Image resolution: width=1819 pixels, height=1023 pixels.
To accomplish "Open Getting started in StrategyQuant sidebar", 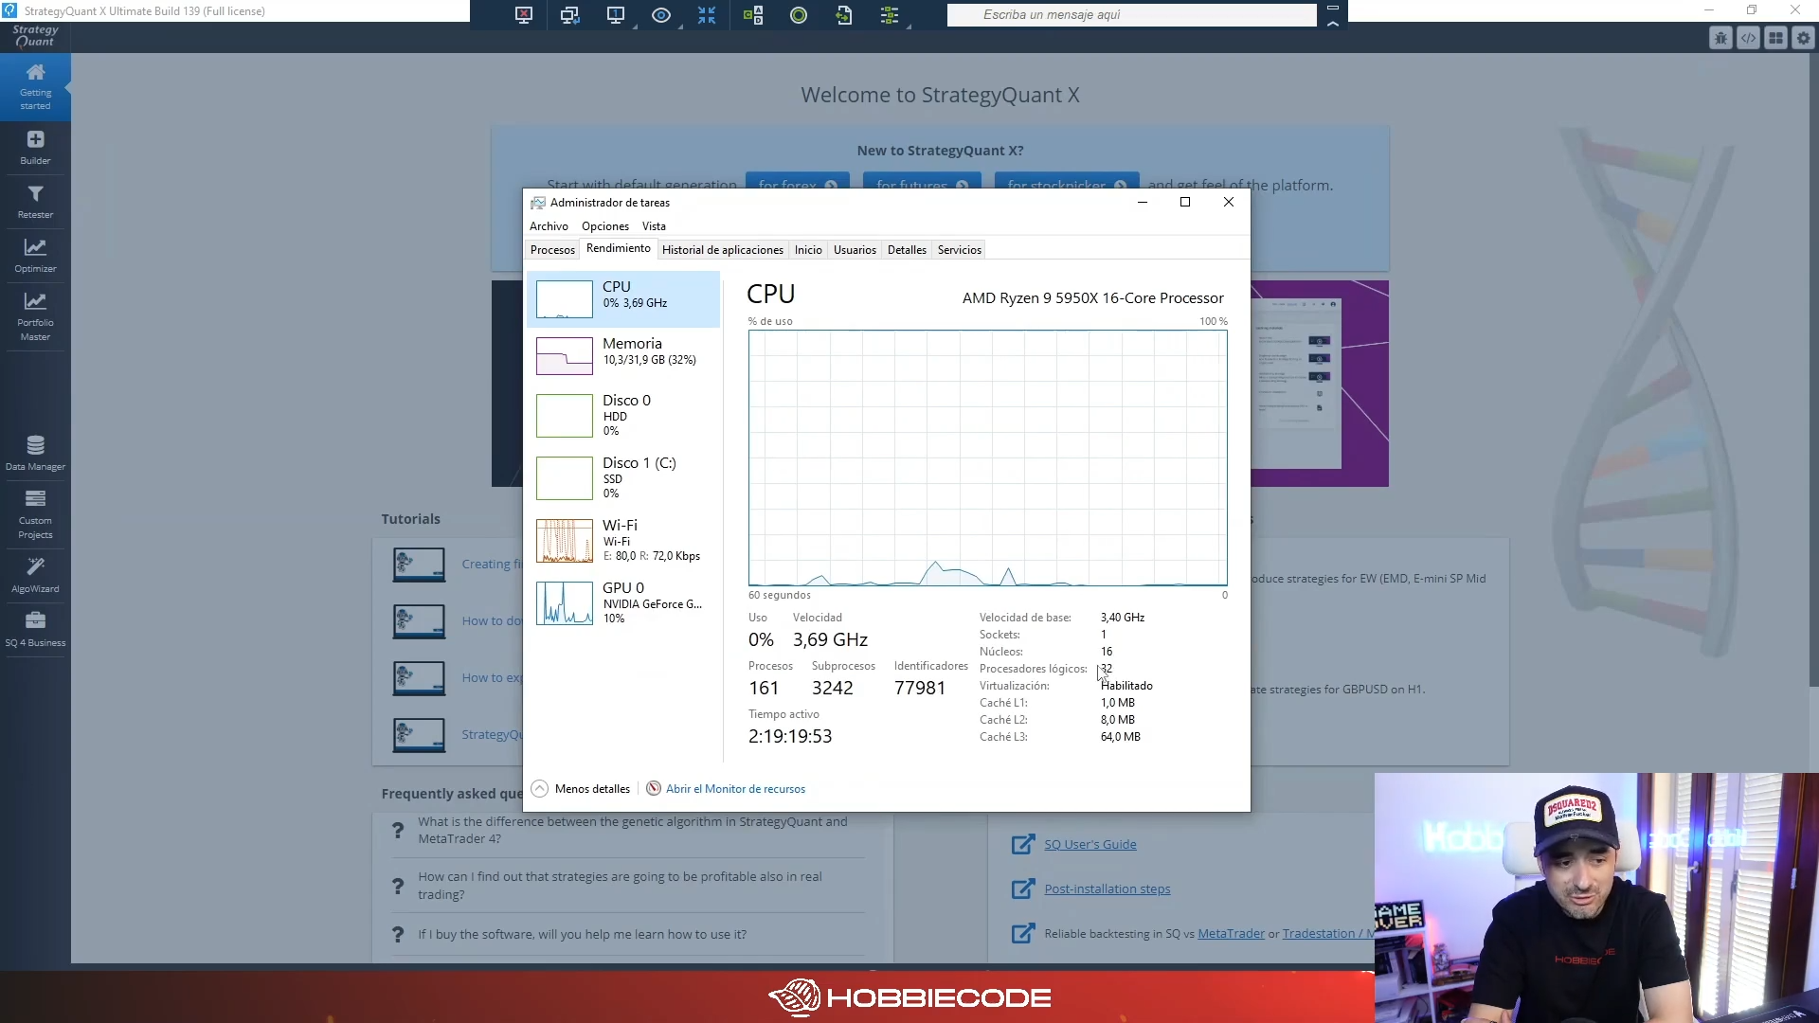I will tap(35, 86).
